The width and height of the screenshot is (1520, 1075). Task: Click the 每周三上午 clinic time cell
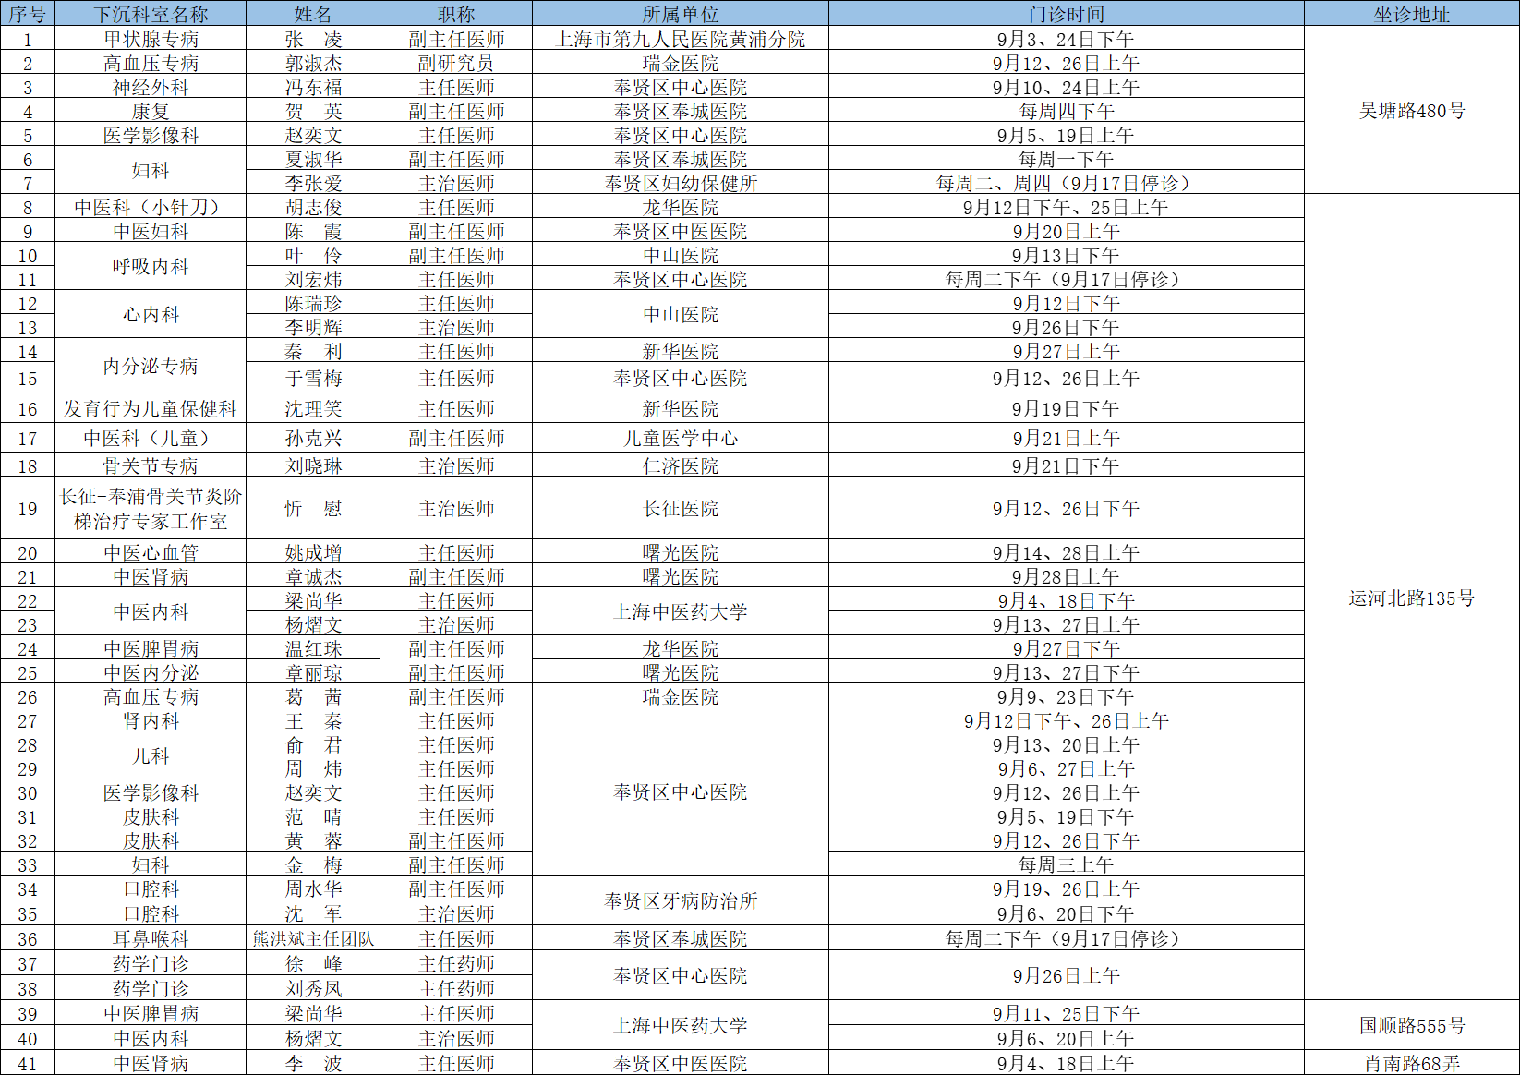(x=1066, y=864)
